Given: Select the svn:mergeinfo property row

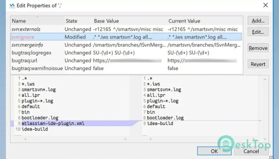Looking at the screenshot, I should (126, 45).
